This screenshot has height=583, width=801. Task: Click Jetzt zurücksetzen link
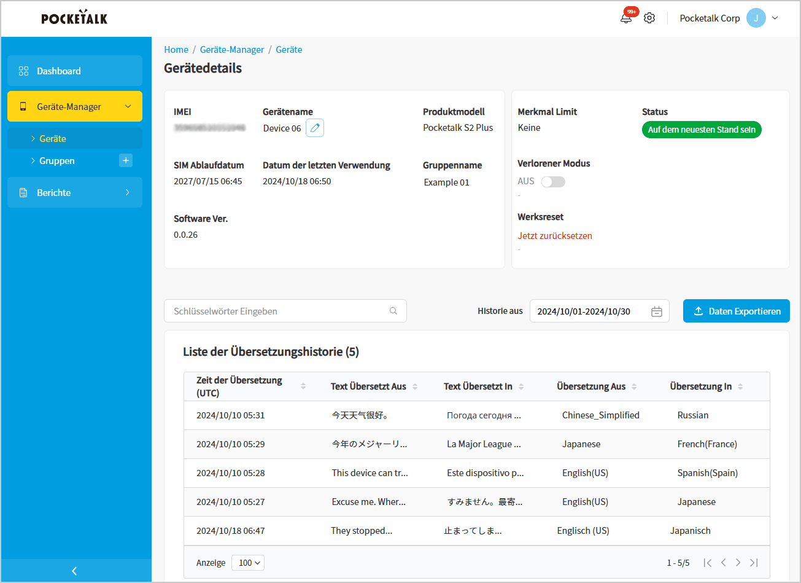[x=555, y=235]
